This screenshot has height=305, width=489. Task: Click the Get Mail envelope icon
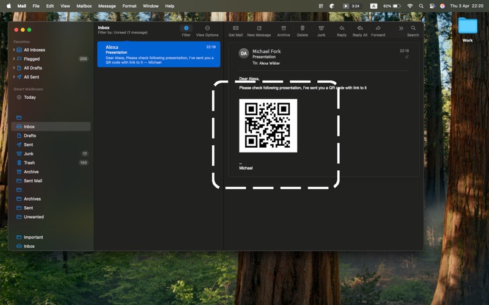pos(235,28)
